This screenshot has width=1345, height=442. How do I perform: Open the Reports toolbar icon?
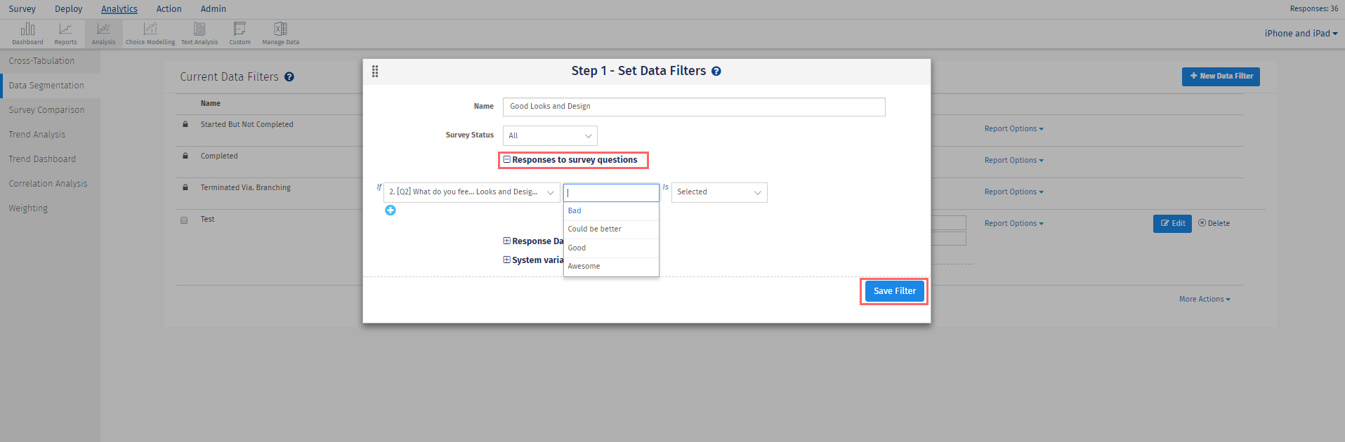point(65,34)
